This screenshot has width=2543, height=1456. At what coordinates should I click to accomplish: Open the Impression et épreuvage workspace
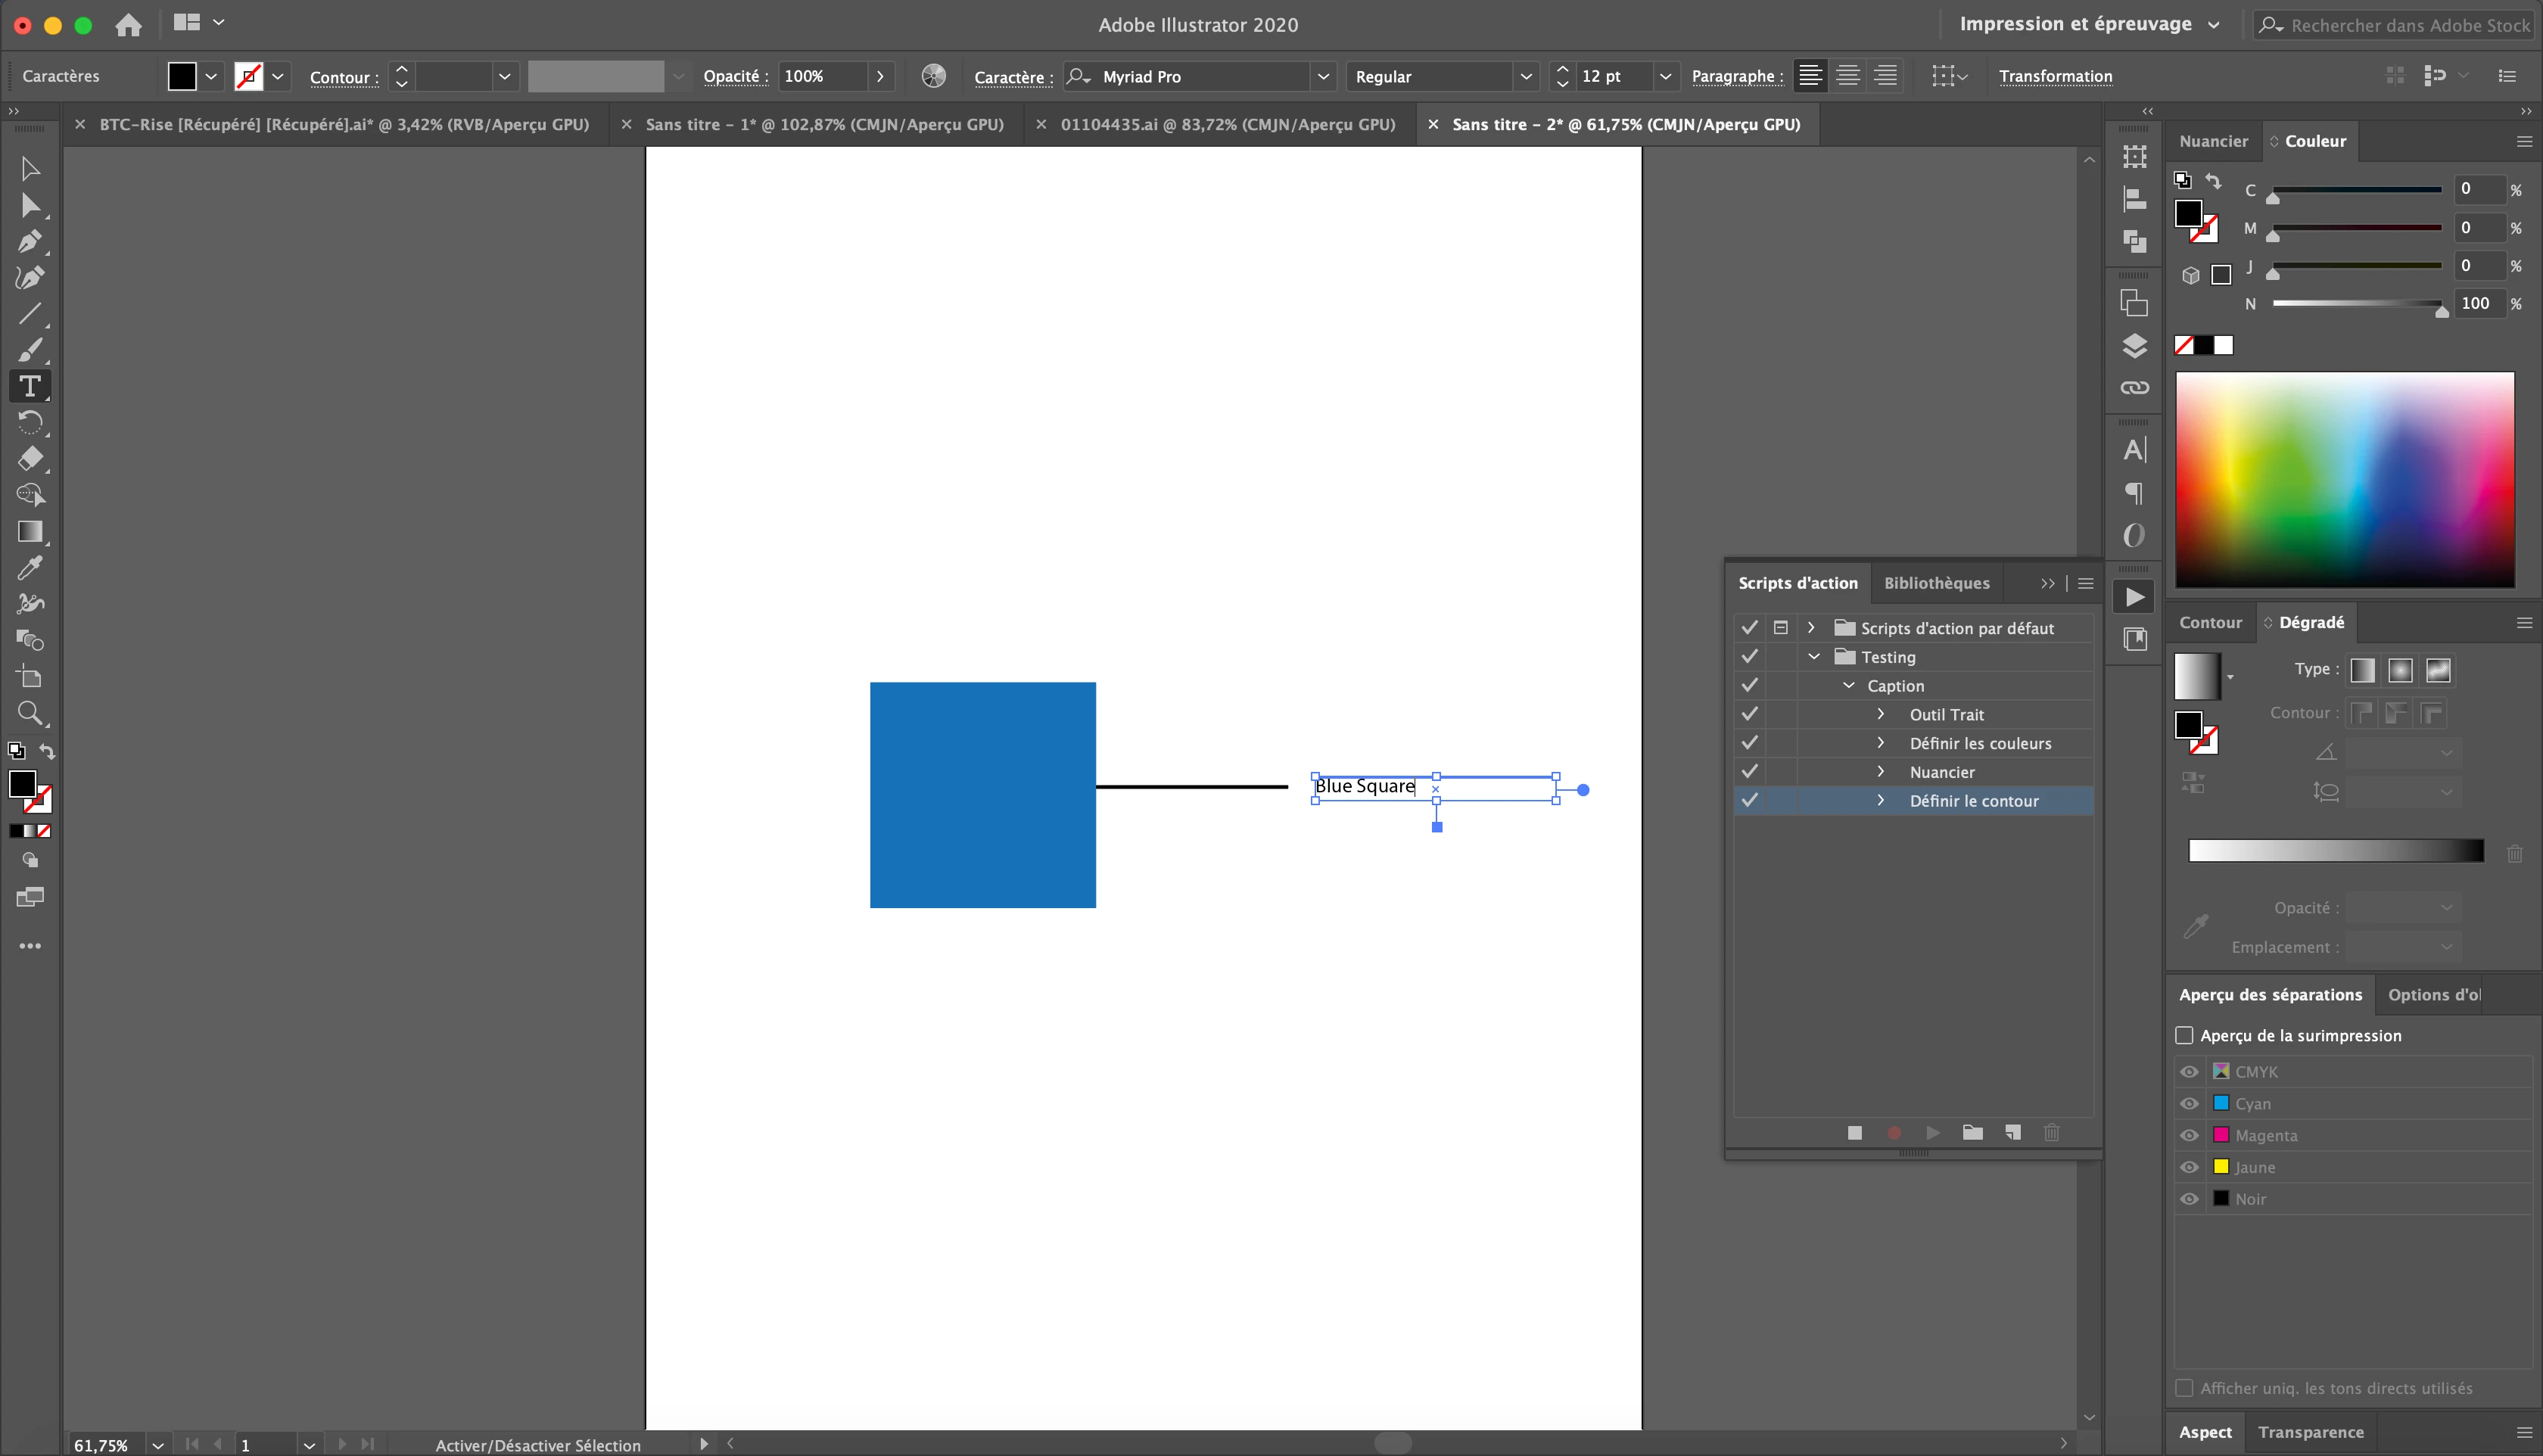pyautogui.click(x=2088, y=24)
